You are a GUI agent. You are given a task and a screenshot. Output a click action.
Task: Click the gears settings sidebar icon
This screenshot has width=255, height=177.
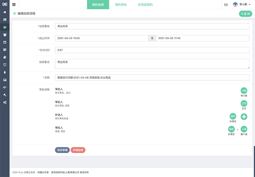(5, 102)
